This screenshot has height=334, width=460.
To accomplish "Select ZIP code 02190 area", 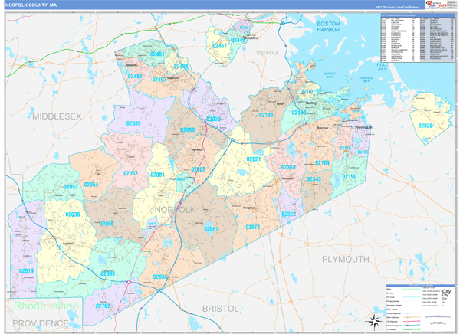I will 349,177.
